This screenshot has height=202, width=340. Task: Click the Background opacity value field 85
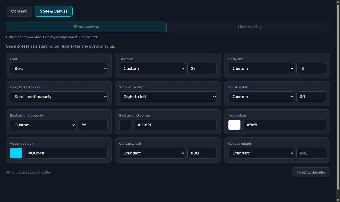click(93, 125)
